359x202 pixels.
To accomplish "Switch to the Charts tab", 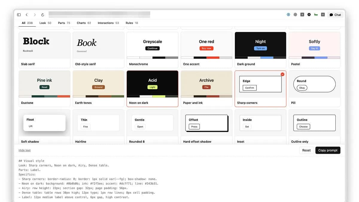I will coord(84,23).
